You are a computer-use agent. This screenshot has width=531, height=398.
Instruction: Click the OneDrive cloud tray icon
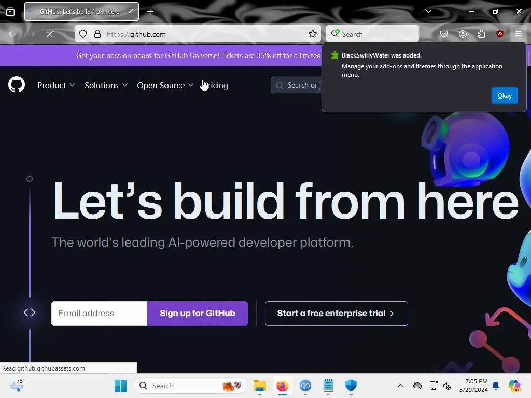pos(417,386)
